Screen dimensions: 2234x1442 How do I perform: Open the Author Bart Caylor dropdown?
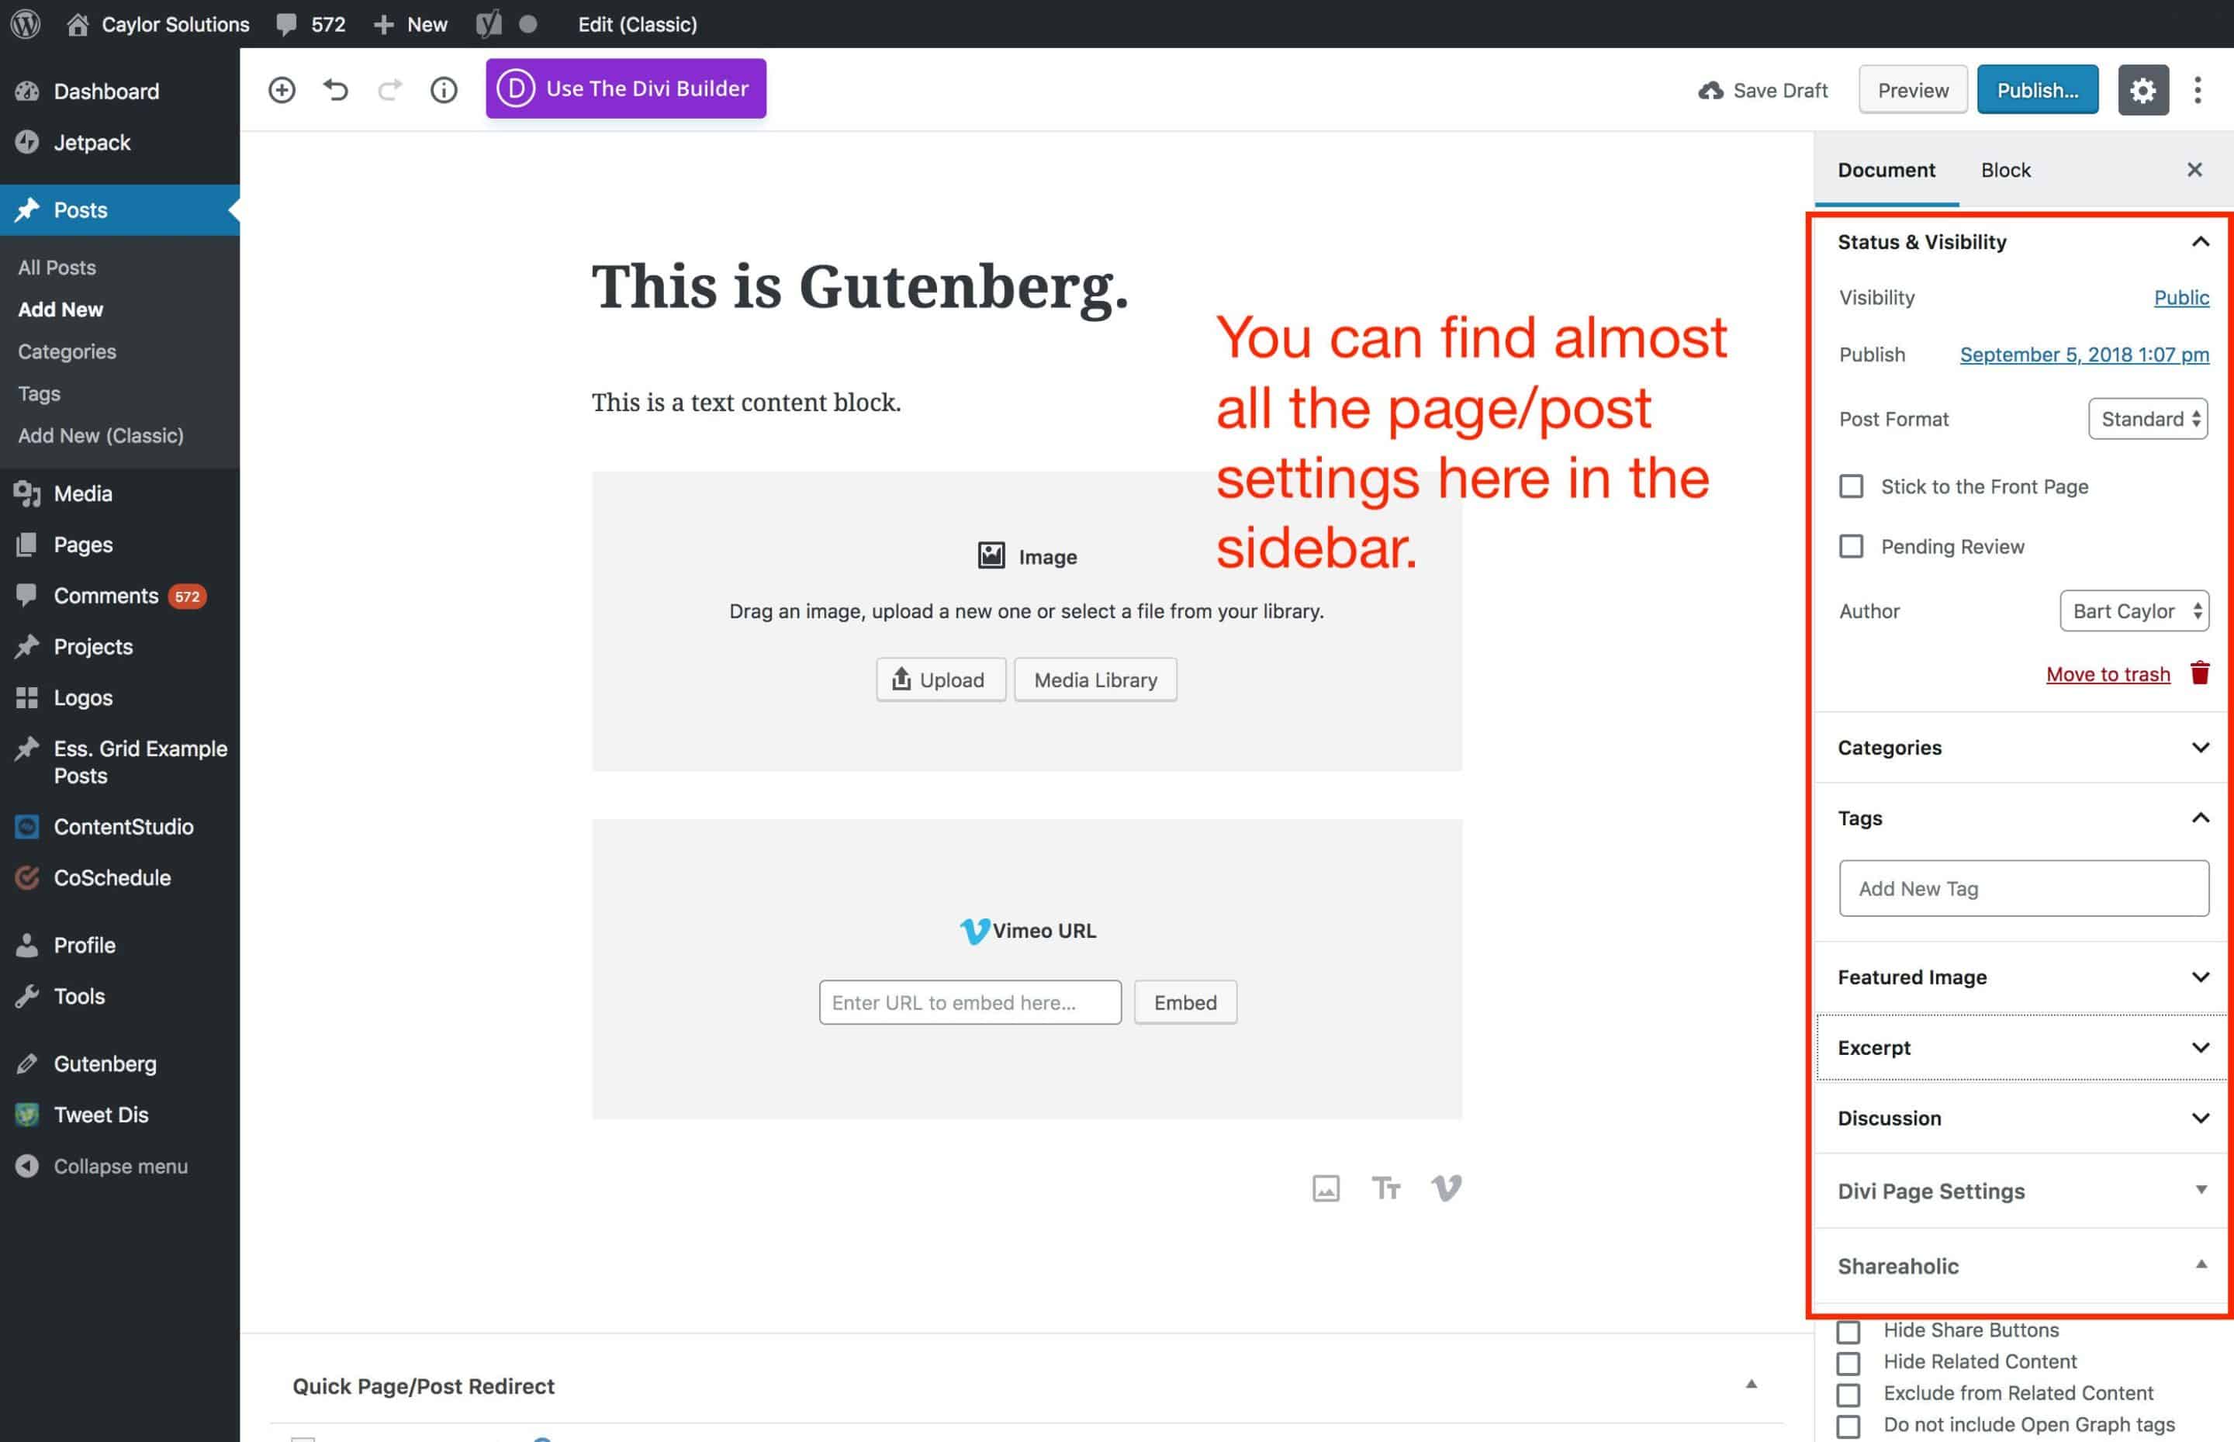(x=2134, y=610)
